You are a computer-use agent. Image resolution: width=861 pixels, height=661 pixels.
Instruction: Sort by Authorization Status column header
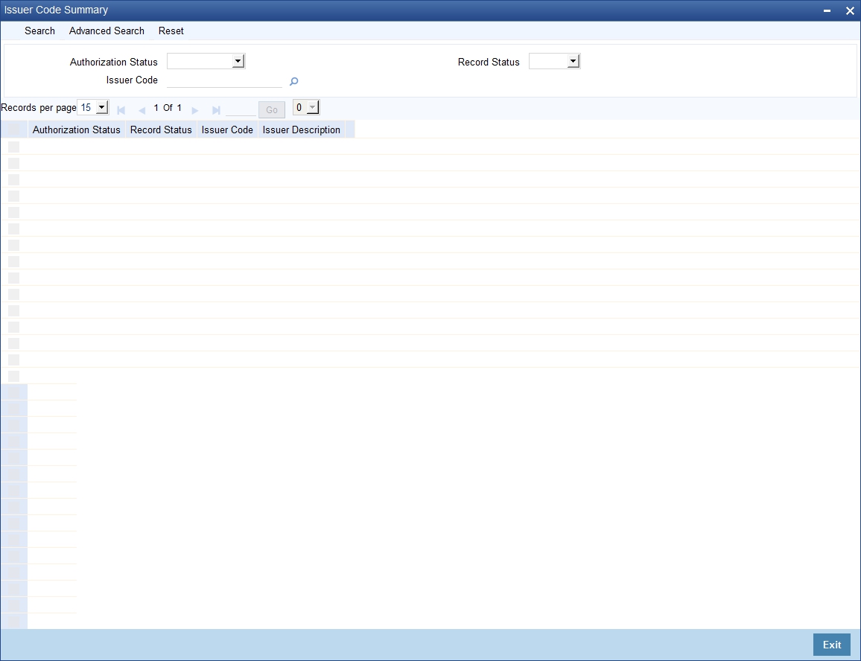click(x=76, y=130)
